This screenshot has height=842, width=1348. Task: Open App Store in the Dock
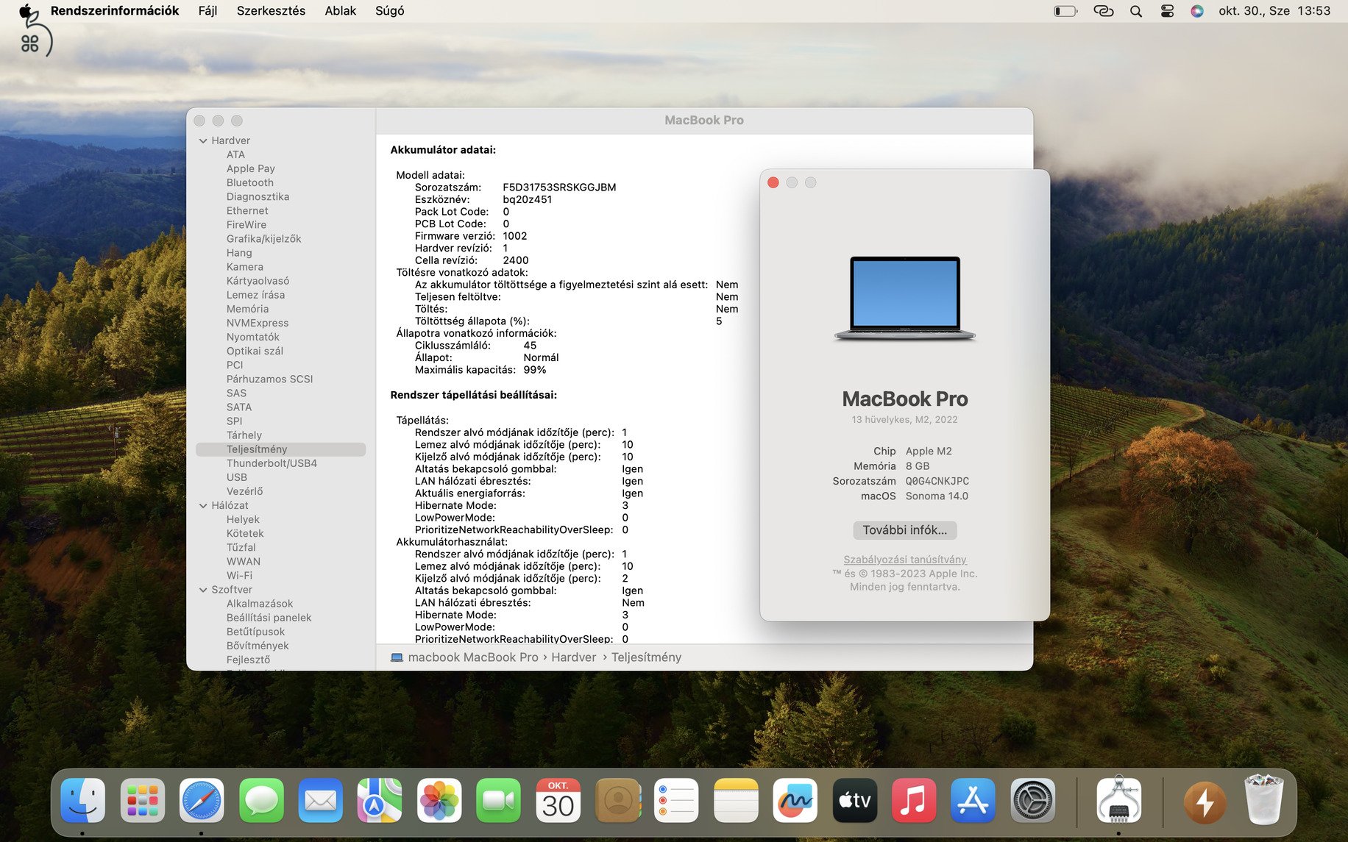pos(973,800)
